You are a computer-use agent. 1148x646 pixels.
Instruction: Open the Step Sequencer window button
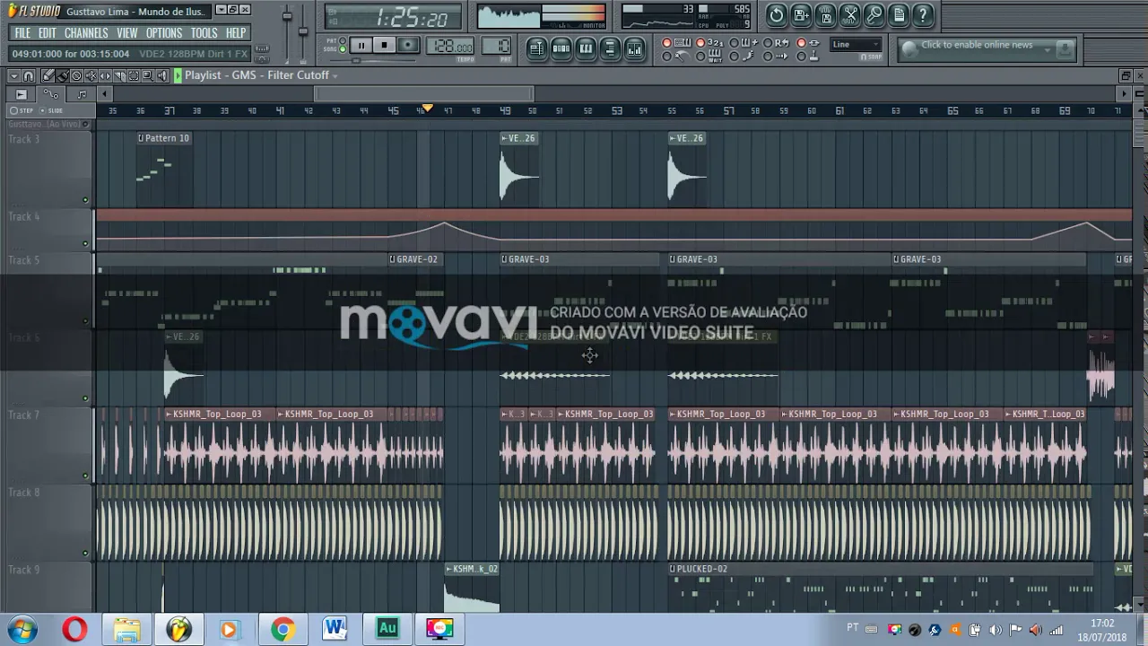point(561,48)
